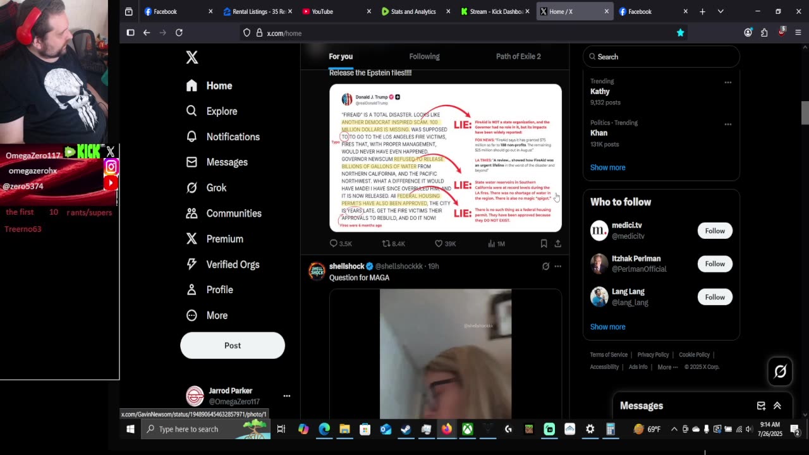809x455 pixels.
Task: Click Windows taskbar search box
Action: pyautogui.click(x=205, y=429)
